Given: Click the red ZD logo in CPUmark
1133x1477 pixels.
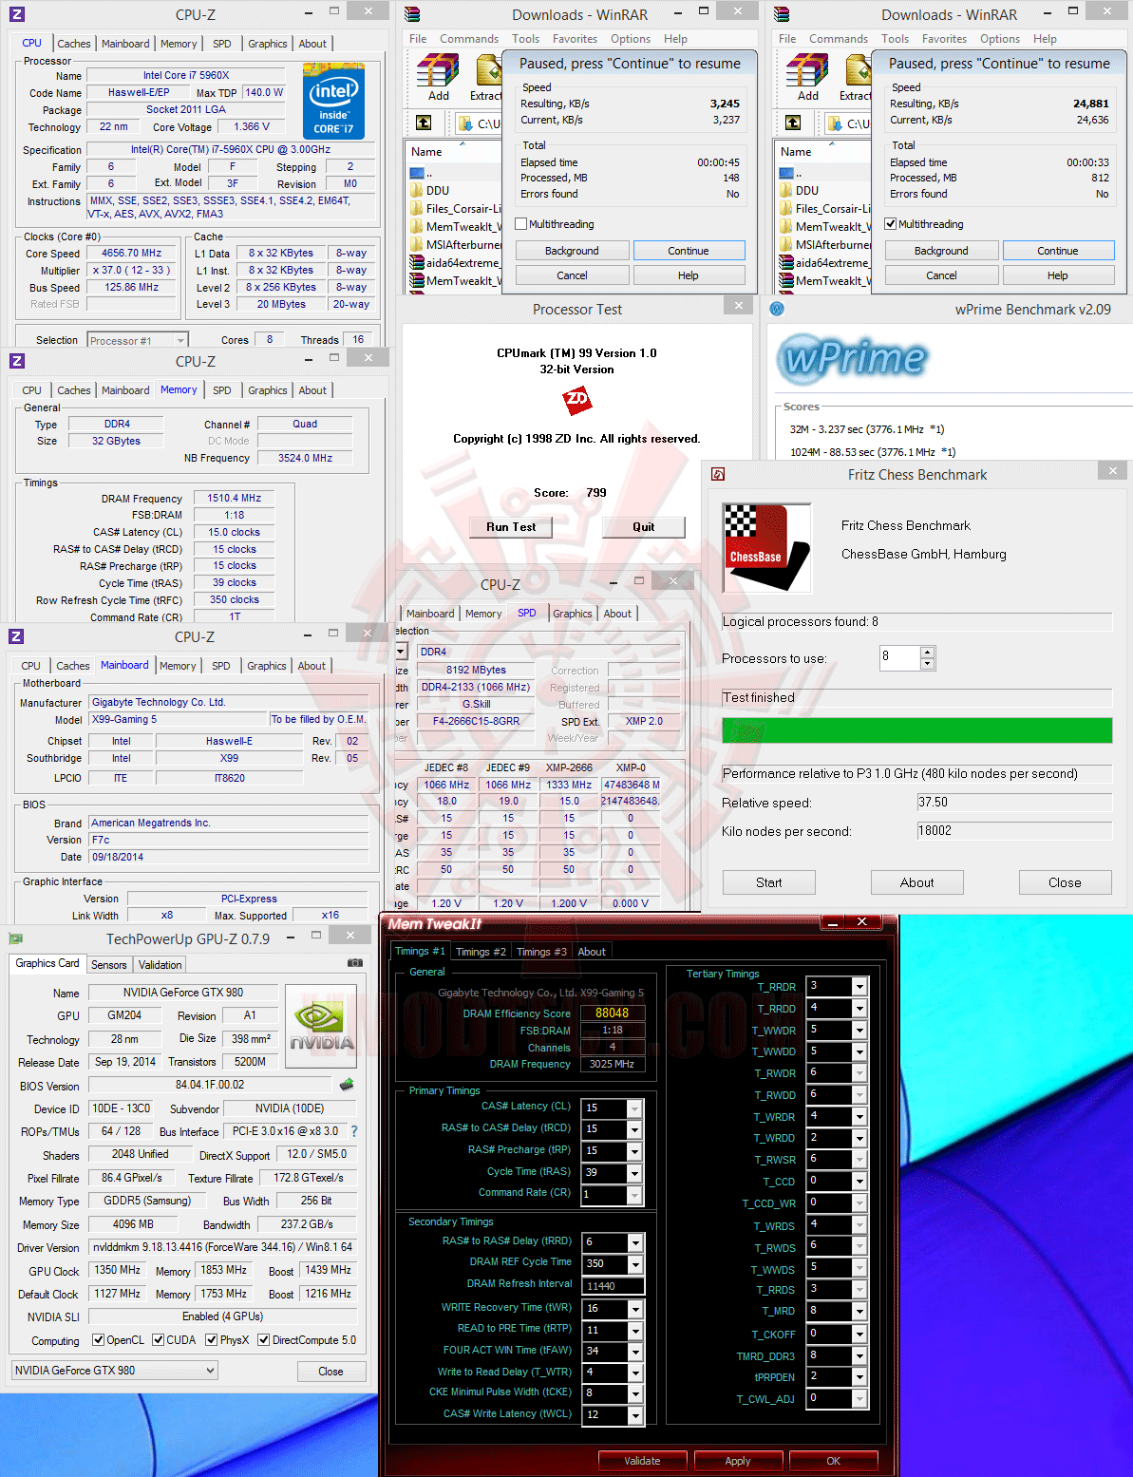Looking at the screenshot, I should click(x=577, y=401).
